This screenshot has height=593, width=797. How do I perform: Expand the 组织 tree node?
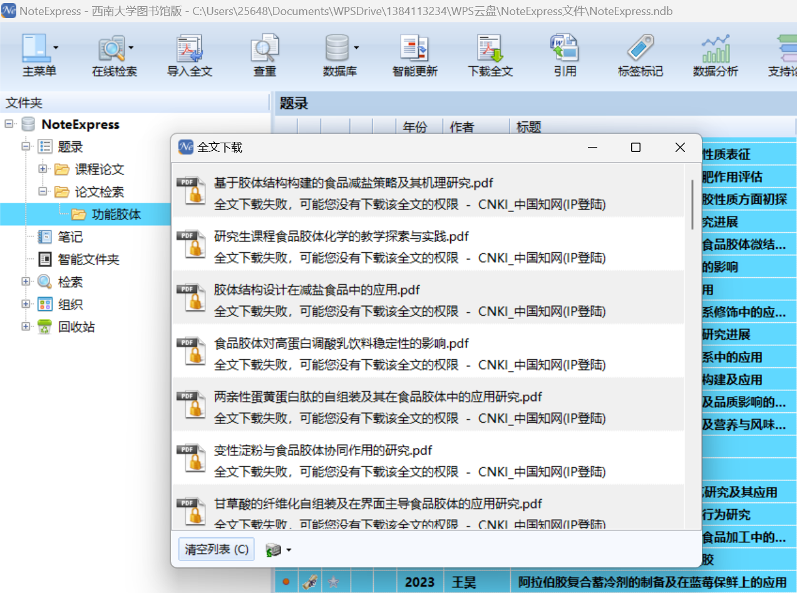click(x=26, y=304)
